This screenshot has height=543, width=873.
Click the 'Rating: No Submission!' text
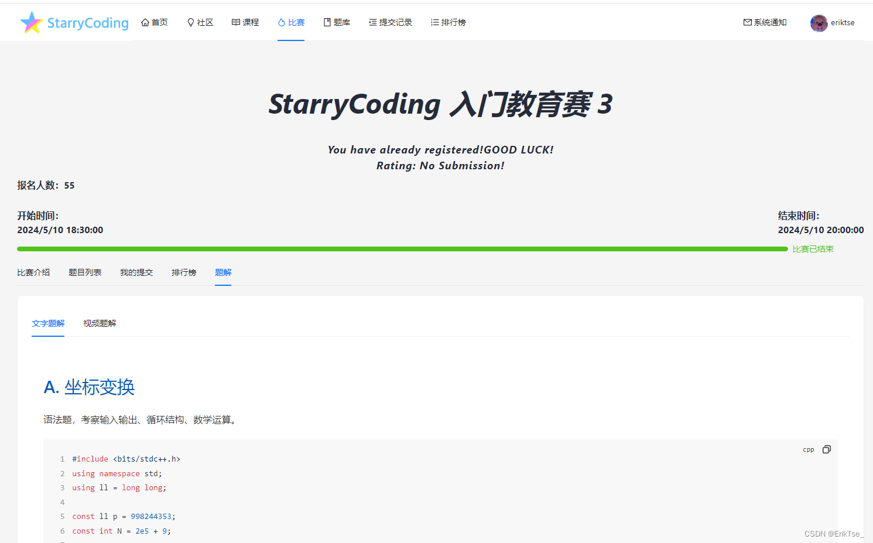point(440,166)
